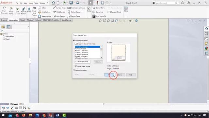The image size is (209, 118).
Task: Enable Only show standard formats checkbox
Action: tap(76, 44)
